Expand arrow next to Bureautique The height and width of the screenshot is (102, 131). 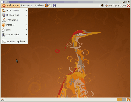26,15
